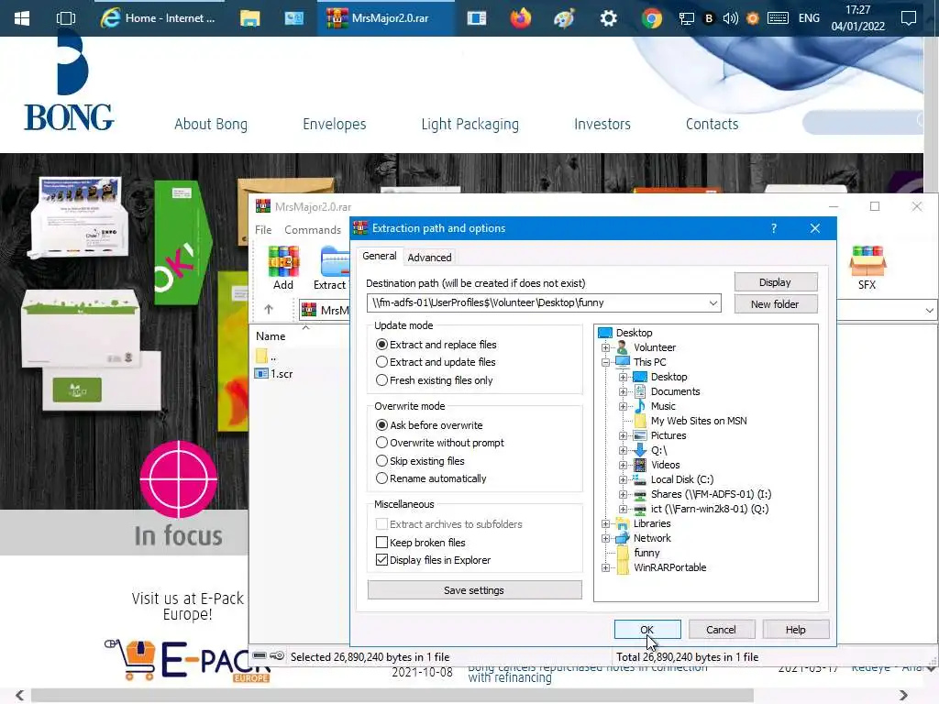Select the Videos folder in tree

tap(665, 465)
